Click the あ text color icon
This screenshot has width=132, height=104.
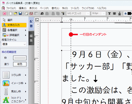(x=126, y=13)
